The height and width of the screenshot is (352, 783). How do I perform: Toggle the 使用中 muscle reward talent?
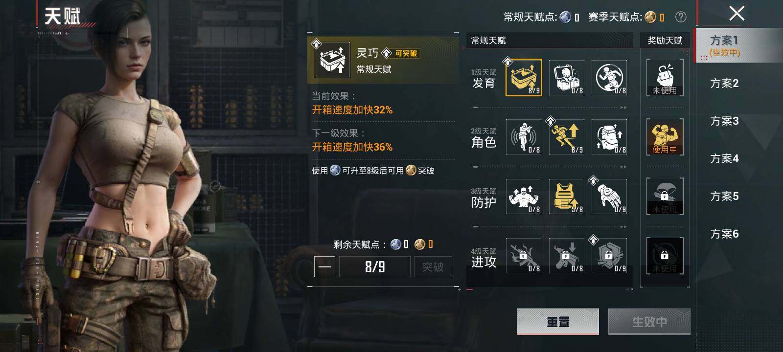coord(665,137)
